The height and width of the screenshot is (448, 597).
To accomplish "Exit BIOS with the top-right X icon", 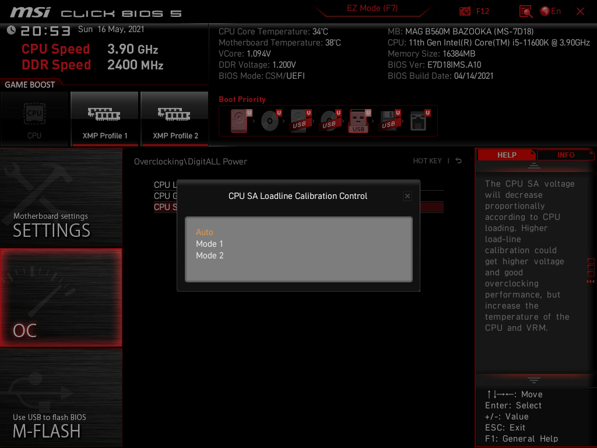I will [x=580, y=12].
